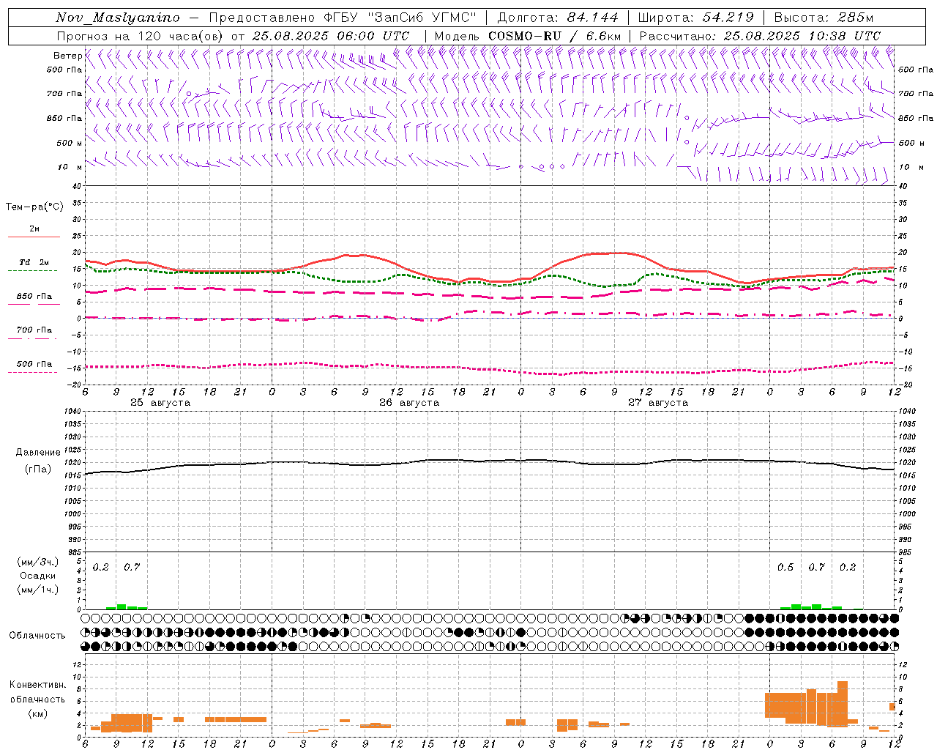Image resolution: width=937 pixels, height=750 pixels.
Task: Click the station name Nov_Maslyanino in header
Action: (x=118, y=18)
